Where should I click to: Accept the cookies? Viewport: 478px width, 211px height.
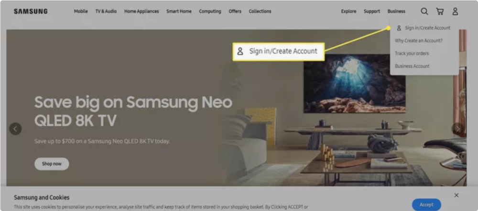tap(426, 205)
